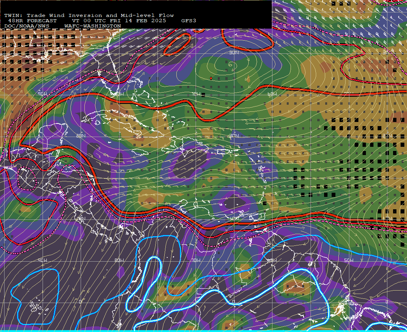Click the '20N' label east of Yucatan

tap(81, 136)
